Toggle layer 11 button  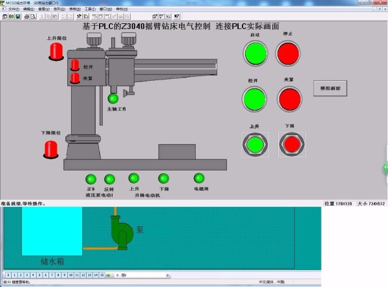point(77,275)
